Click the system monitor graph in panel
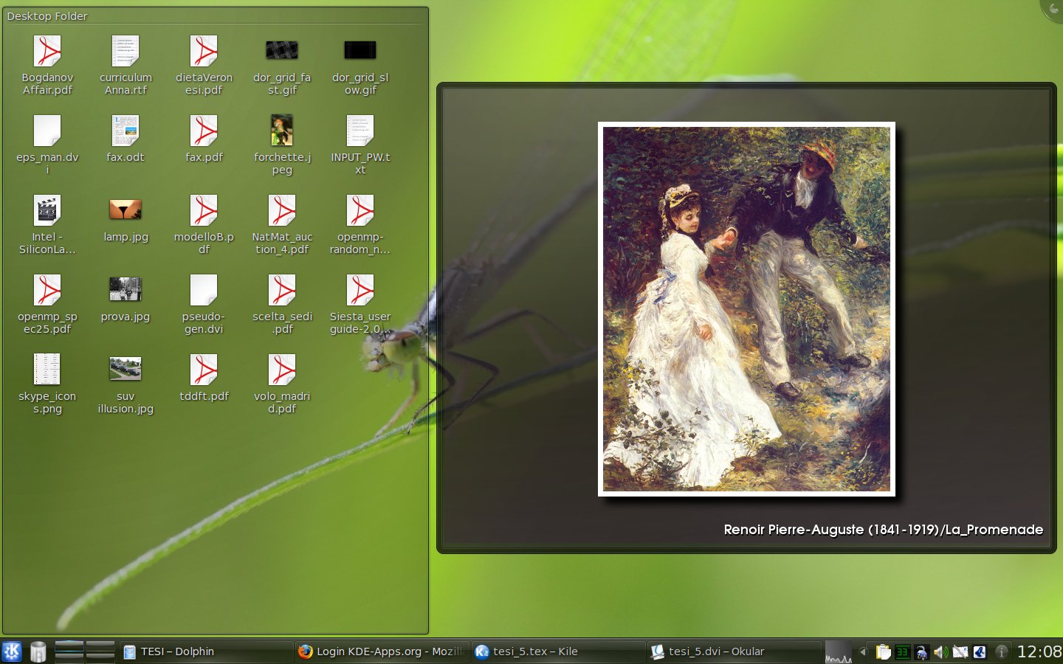This screenshot has height=664, width=1063. [839, 651]
